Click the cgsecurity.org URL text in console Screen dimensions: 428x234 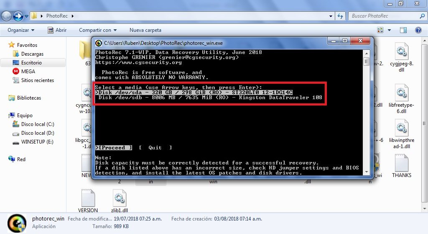coord(138,62)
